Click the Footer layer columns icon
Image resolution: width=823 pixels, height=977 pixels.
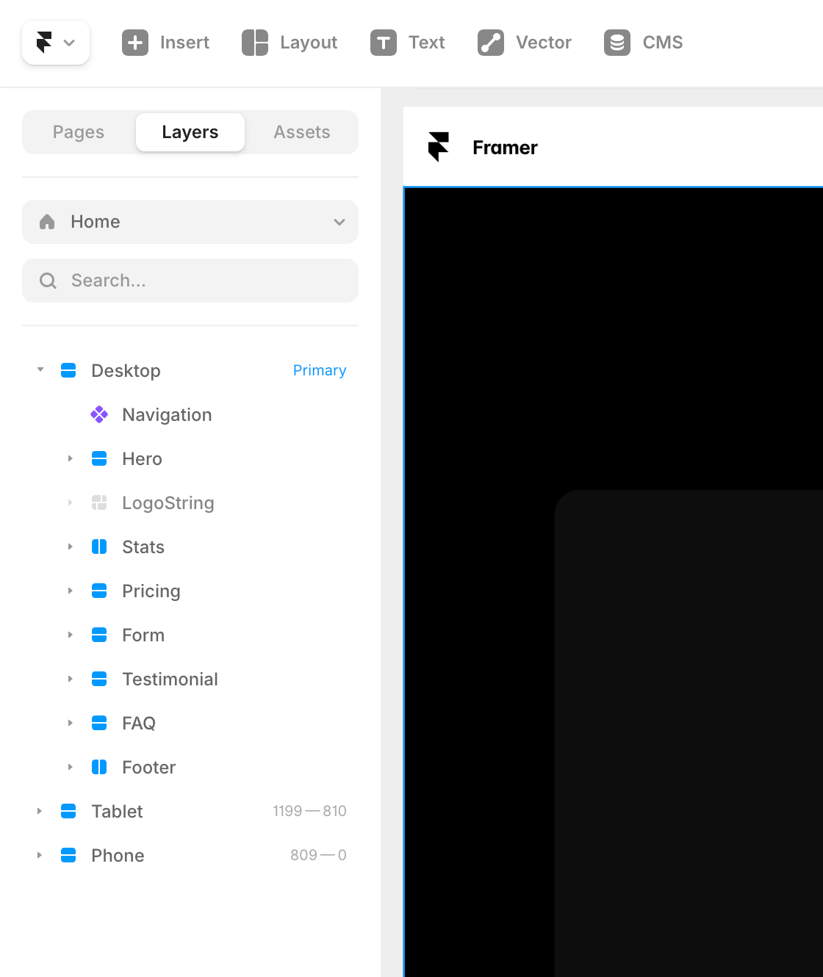click(x=99, y=767)
